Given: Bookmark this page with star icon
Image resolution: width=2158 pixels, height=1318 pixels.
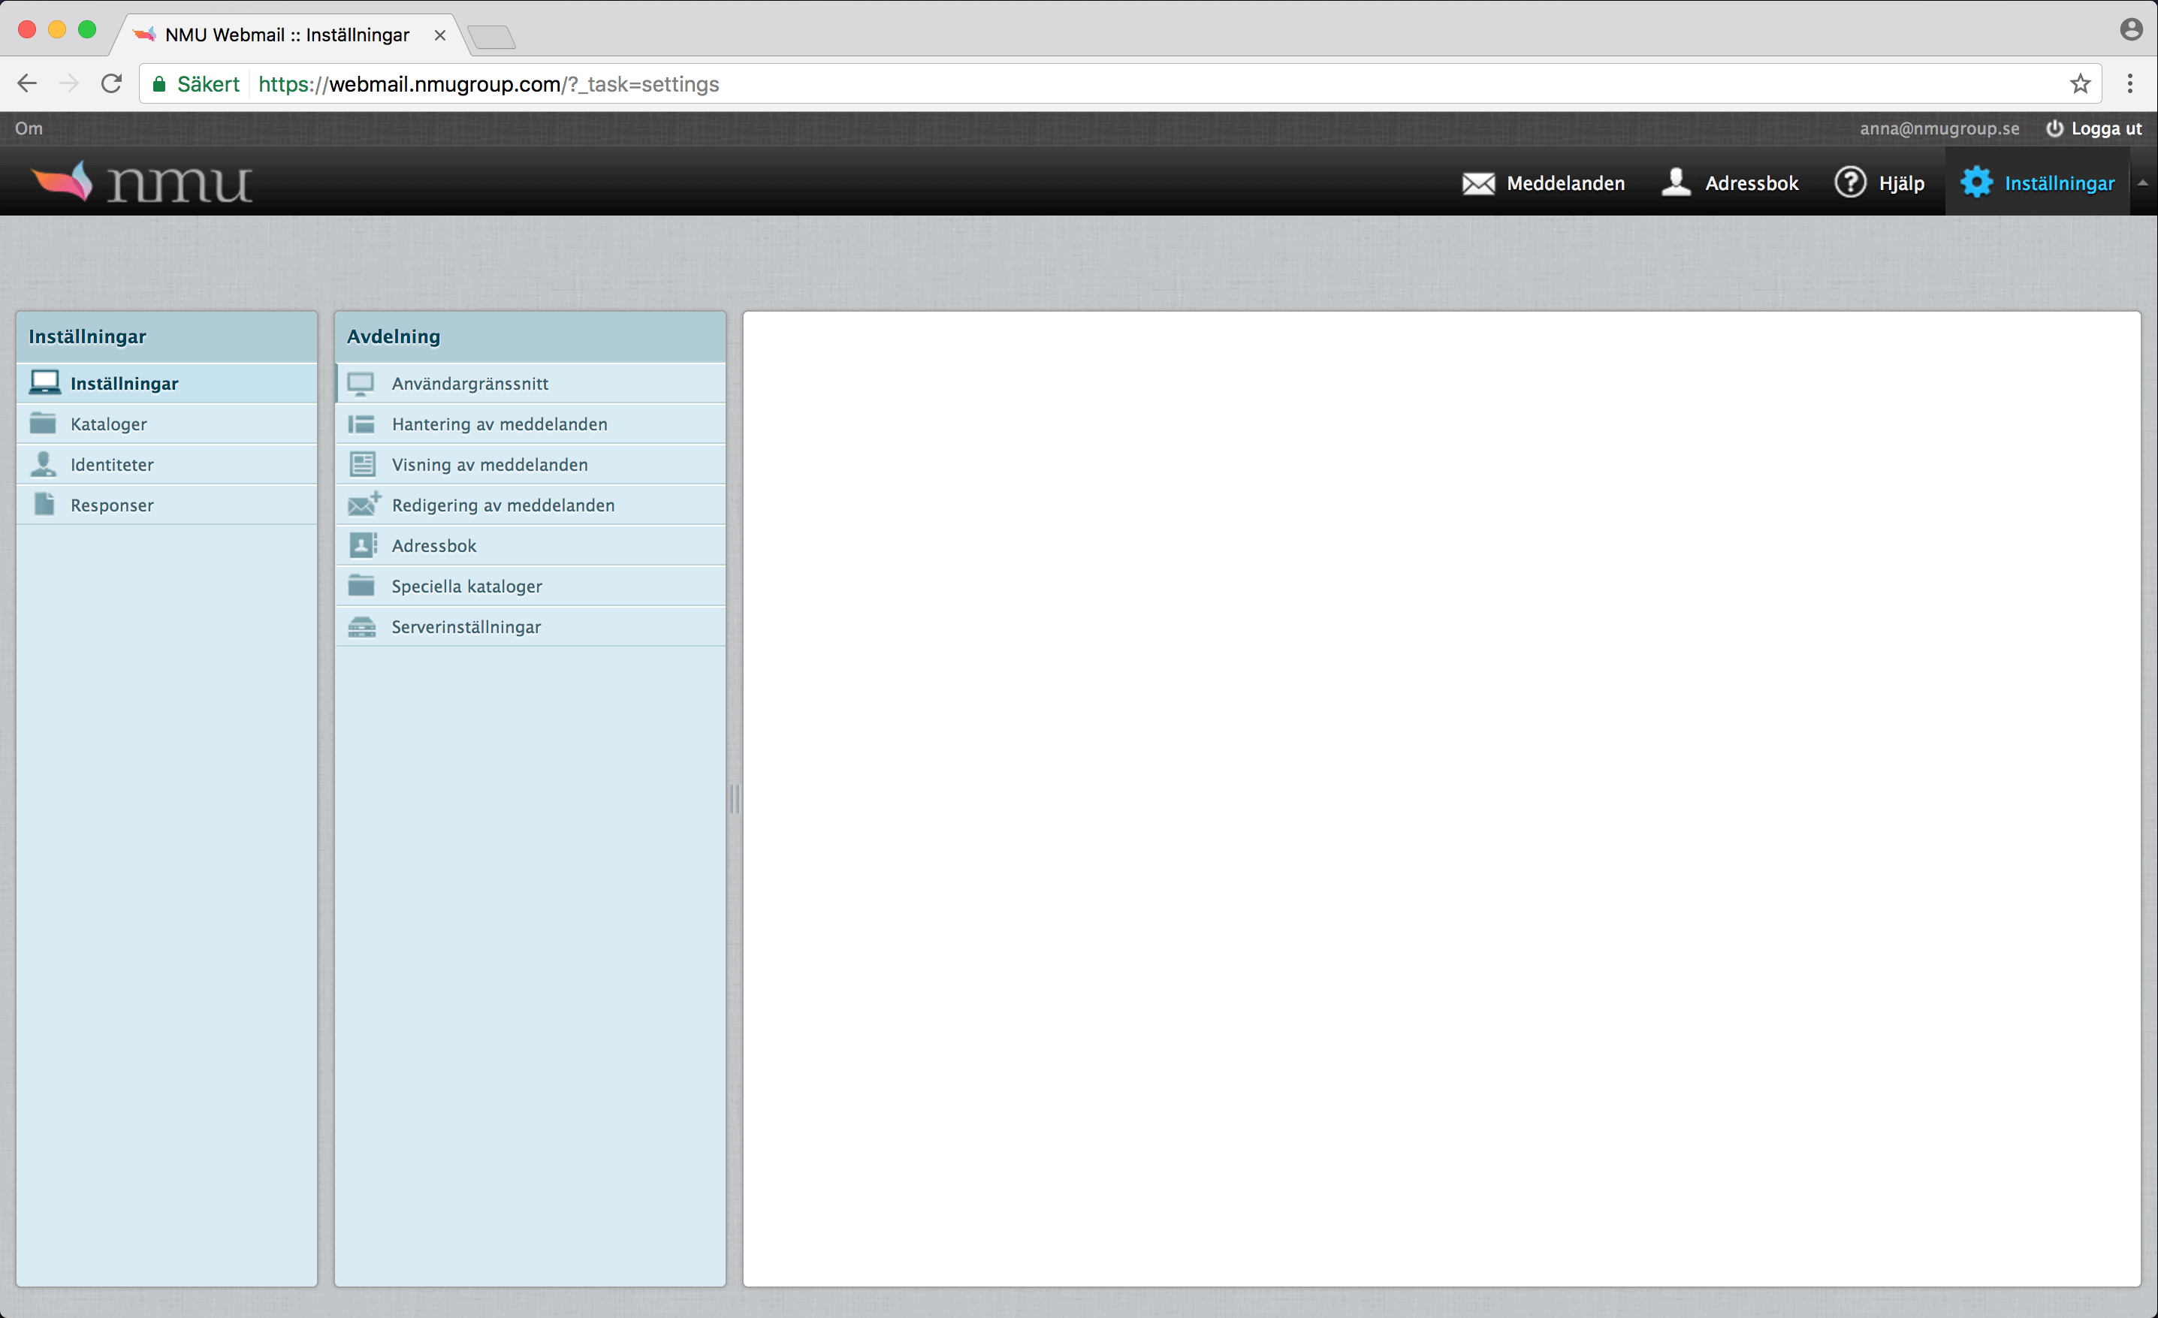Looking at the screenshot, I should 2080,83.
